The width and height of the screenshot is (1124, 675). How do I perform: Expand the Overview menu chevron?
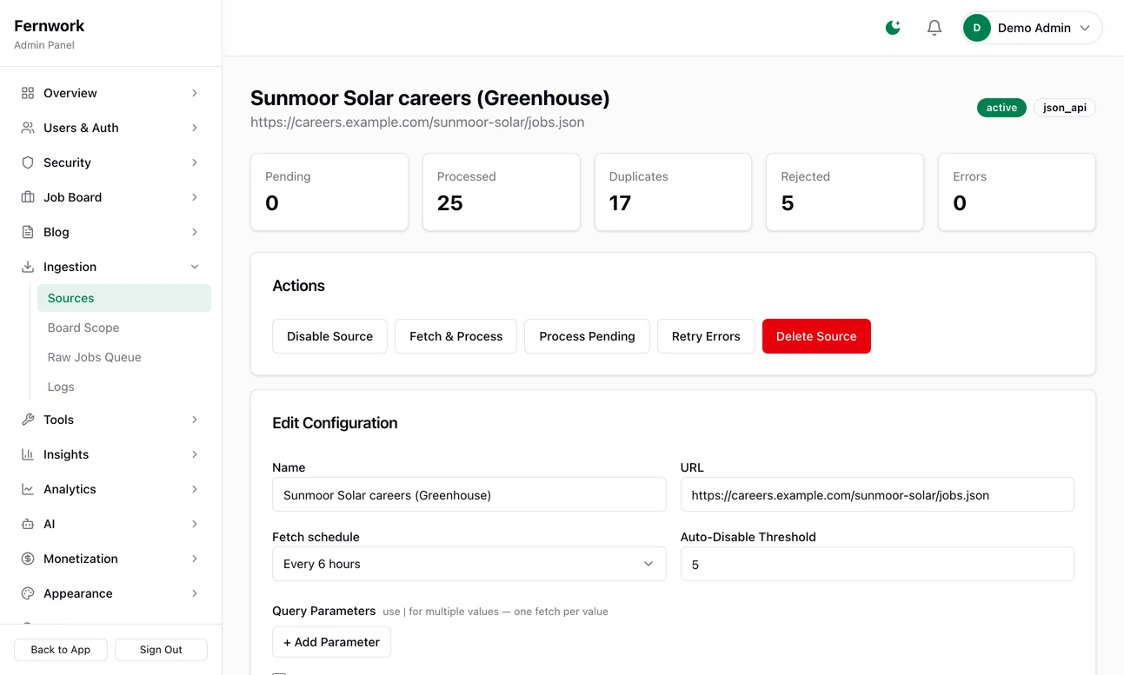click(195, 93)
